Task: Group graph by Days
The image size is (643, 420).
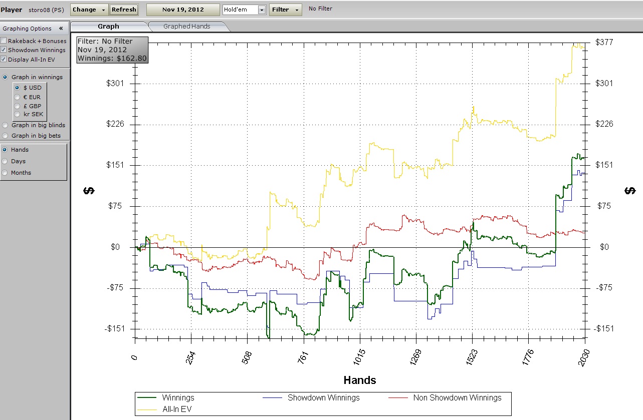Action: click(6, 161)
